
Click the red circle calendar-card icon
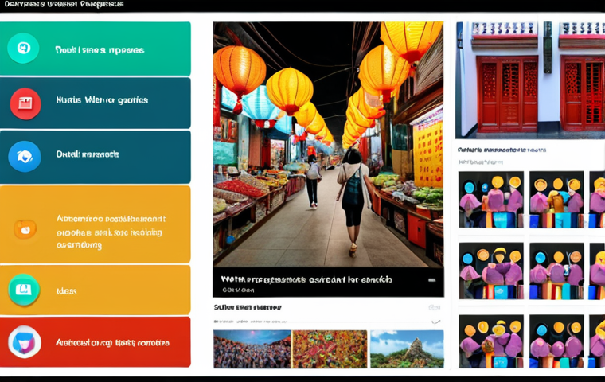click(25, 103)
